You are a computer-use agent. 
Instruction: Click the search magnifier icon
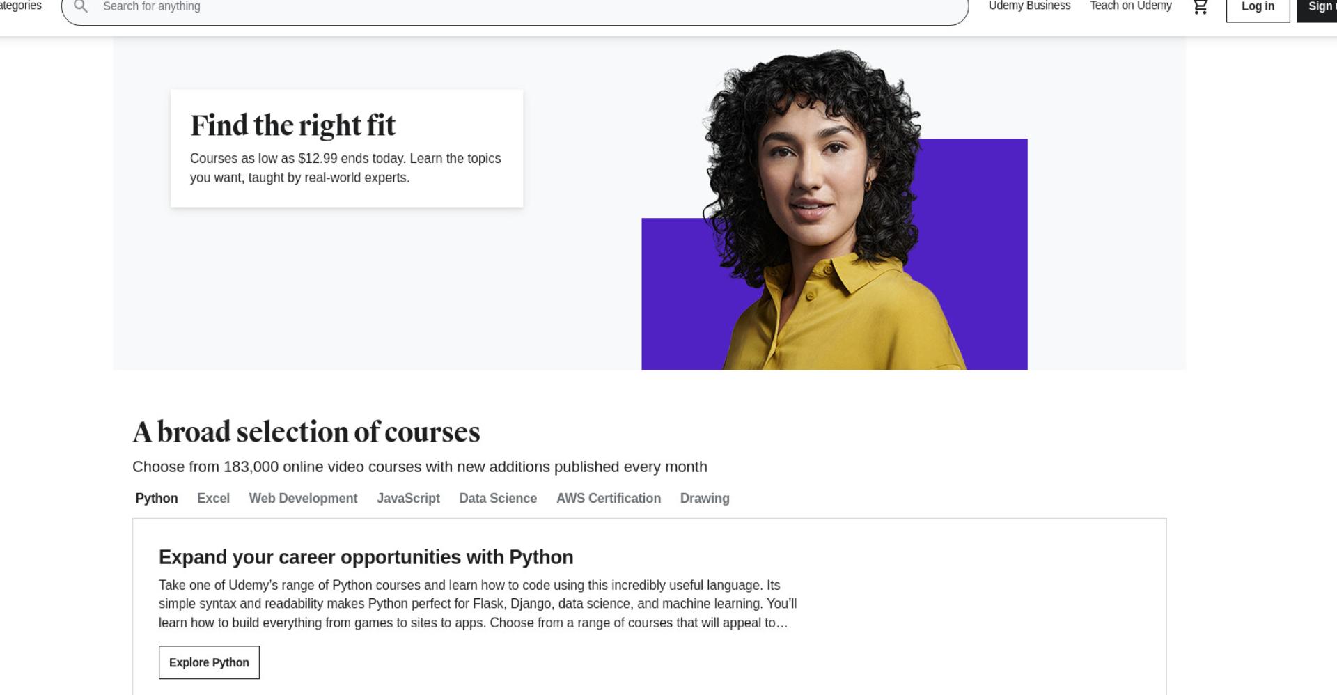pos(81,6)
